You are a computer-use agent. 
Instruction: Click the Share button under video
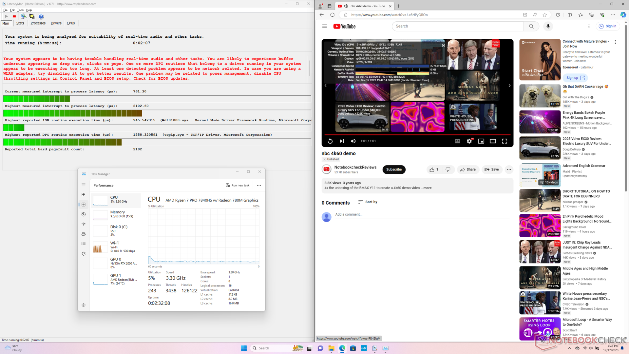point(468,169)
